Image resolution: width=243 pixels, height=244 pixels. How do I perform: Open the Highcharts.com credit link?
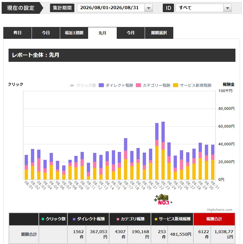220,210
